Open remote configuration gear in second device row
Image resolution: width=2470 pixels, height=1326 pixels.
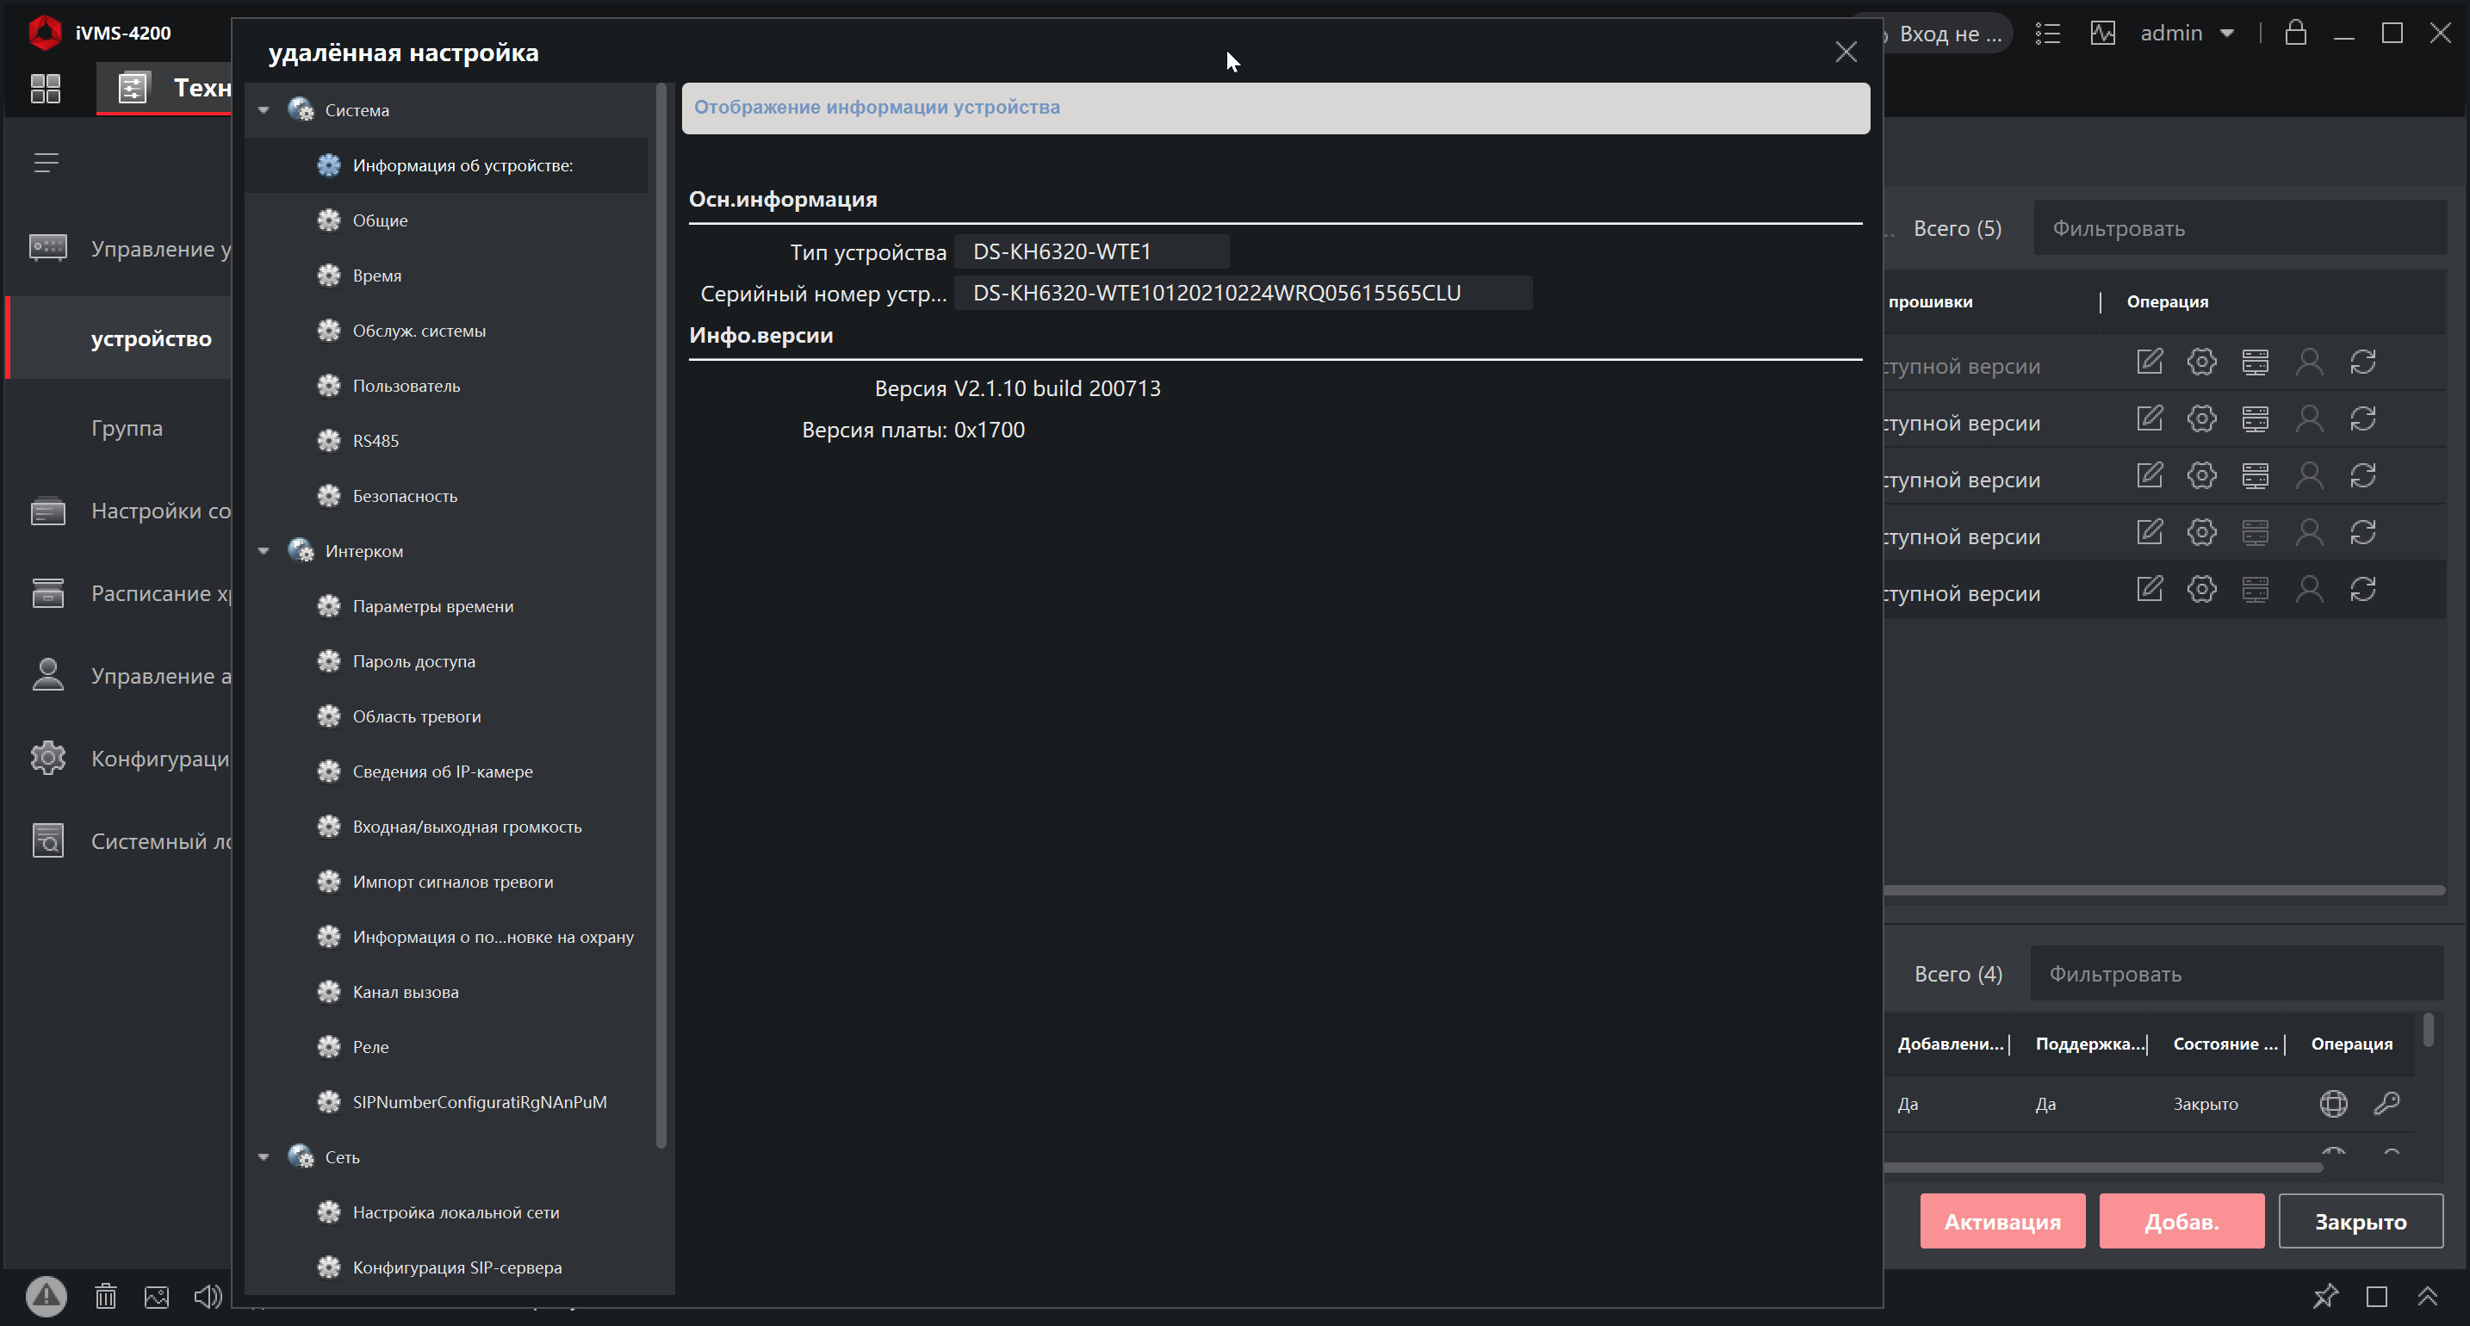(2201, 419)
